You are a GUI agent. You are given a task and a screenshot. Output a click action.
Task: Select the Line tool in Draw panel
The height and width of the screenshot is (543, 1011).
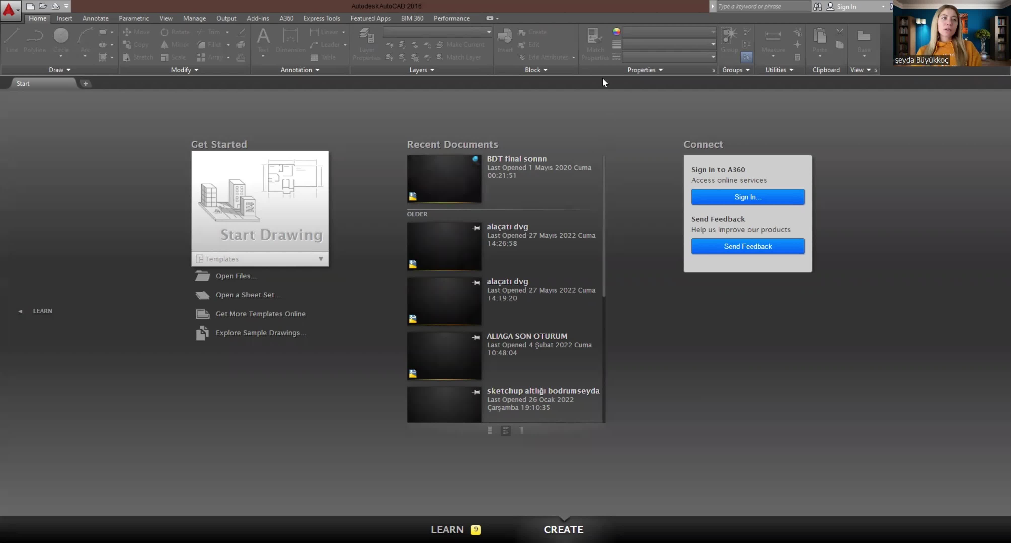[x=12, y=40]
